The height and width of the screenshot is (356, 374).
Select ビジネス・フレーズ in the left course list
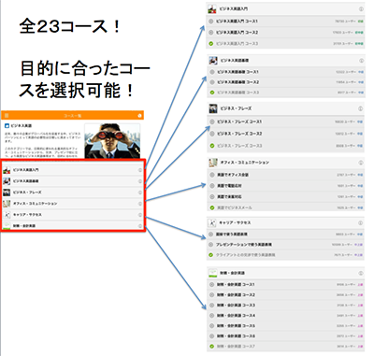73,192
